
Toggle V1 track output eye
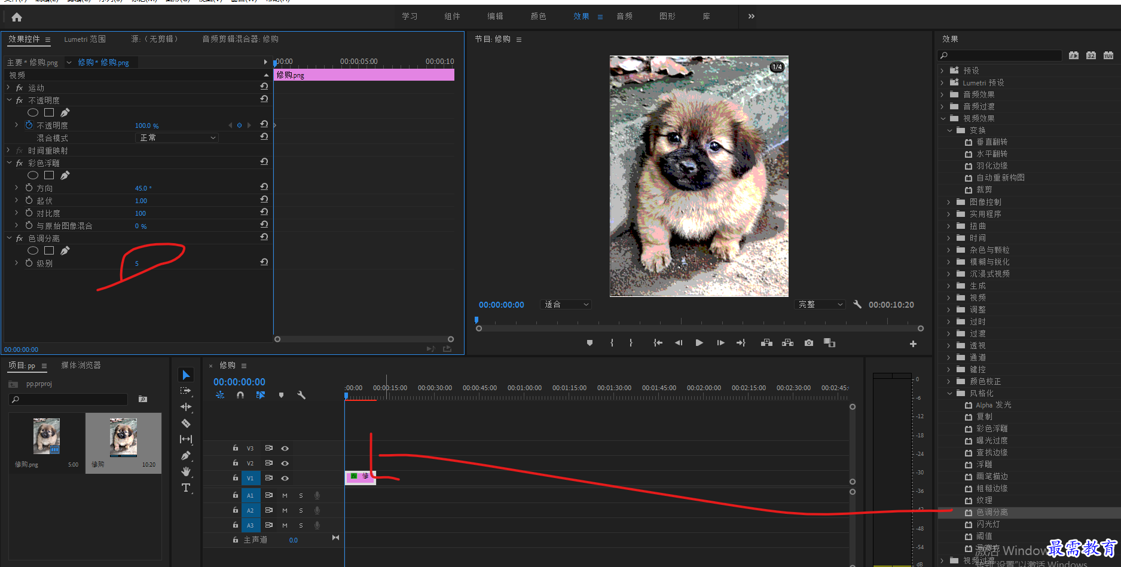pyautogui.click(x=285, y=478)
